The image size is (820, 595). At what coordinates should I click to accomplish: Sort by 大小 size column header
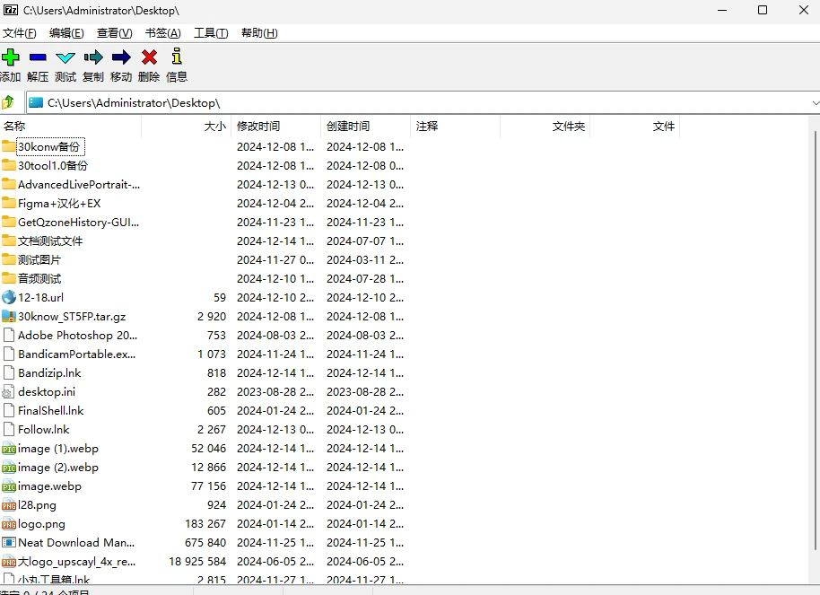point(214,127)
